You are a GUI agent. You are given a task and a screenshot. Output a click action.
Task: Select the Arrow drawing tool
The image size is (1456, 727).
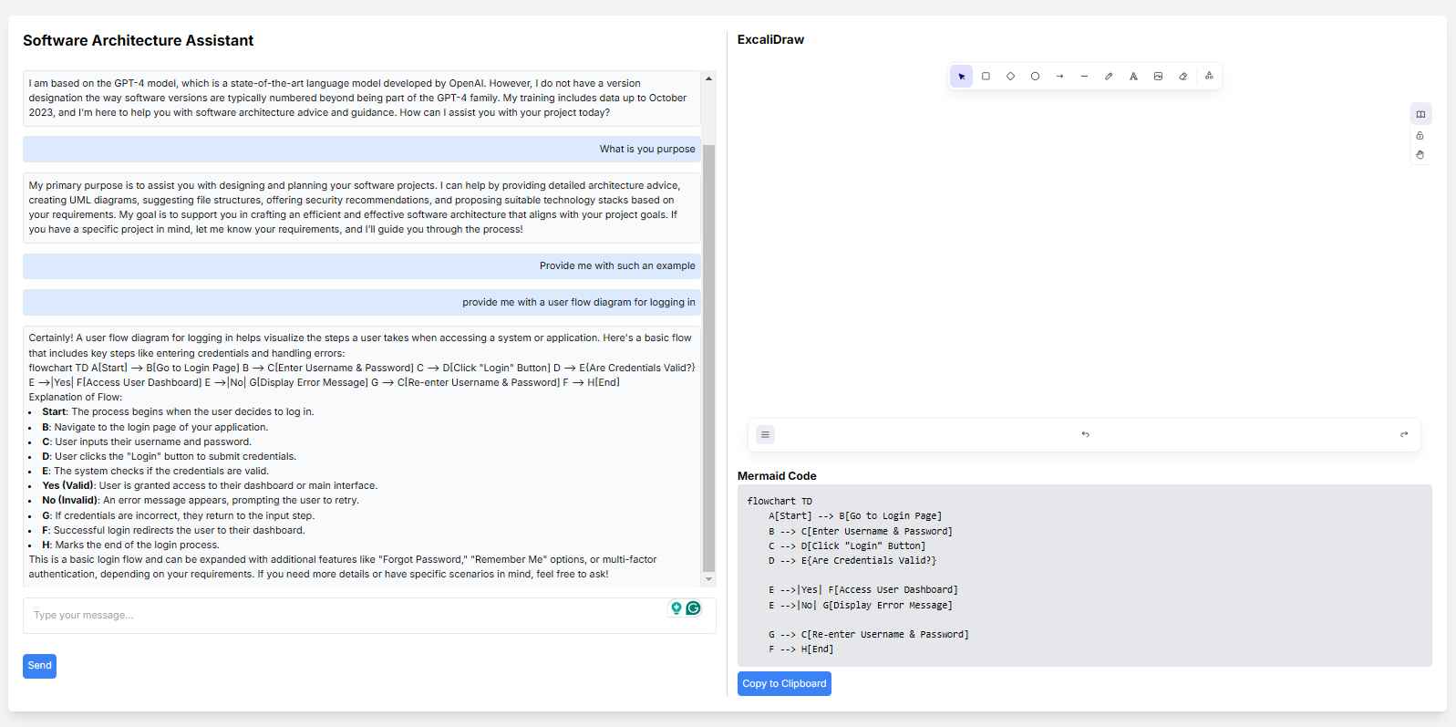coord(1059,77)
